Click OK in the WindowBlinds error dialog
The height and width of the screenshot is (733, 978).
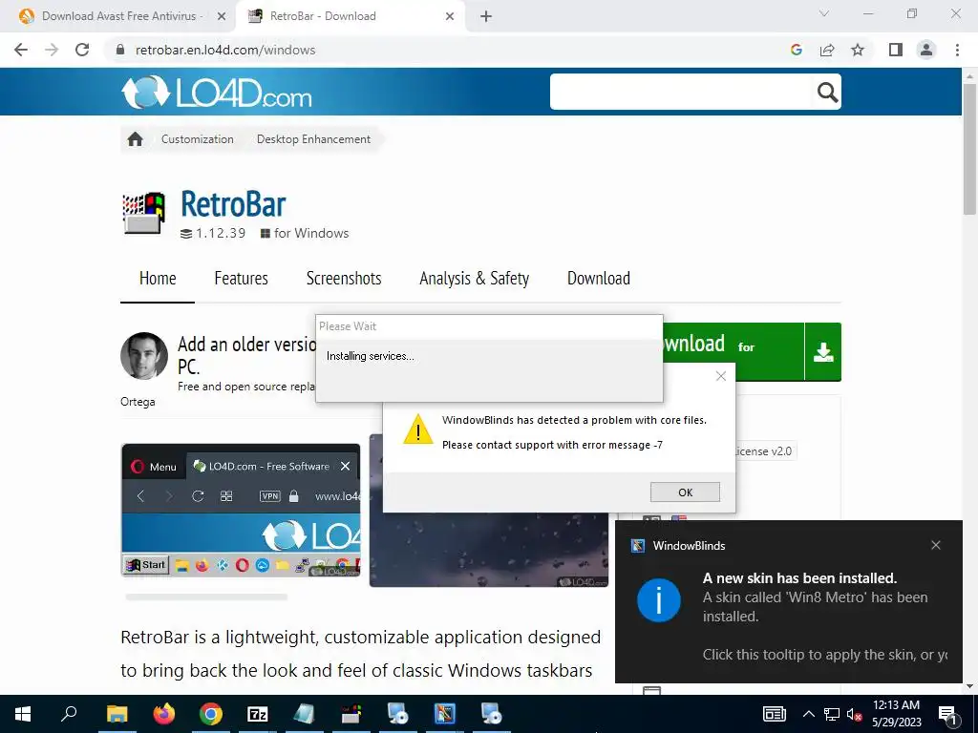(x=685, y=492)
